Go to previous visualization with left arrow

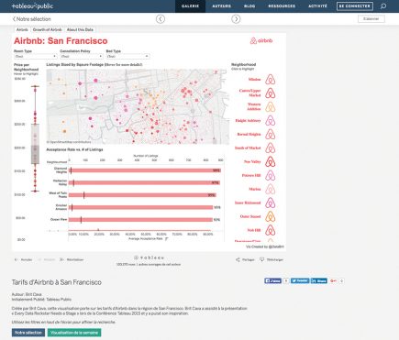161,19
